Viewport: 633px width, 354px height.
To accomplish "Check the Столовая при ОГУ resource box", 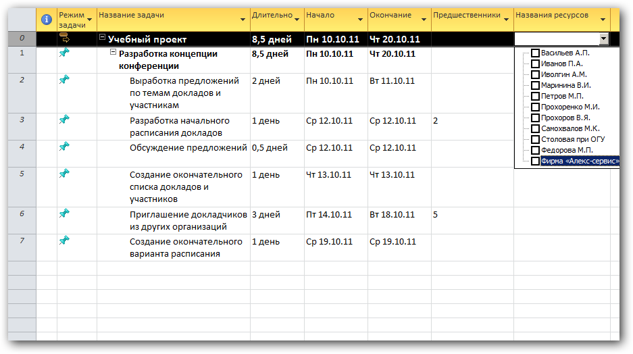I will click(535, 140).
